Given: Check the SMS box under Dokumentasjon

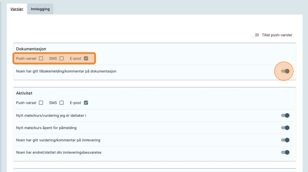Looking at the screenshot, I should (x=62, y=58).
